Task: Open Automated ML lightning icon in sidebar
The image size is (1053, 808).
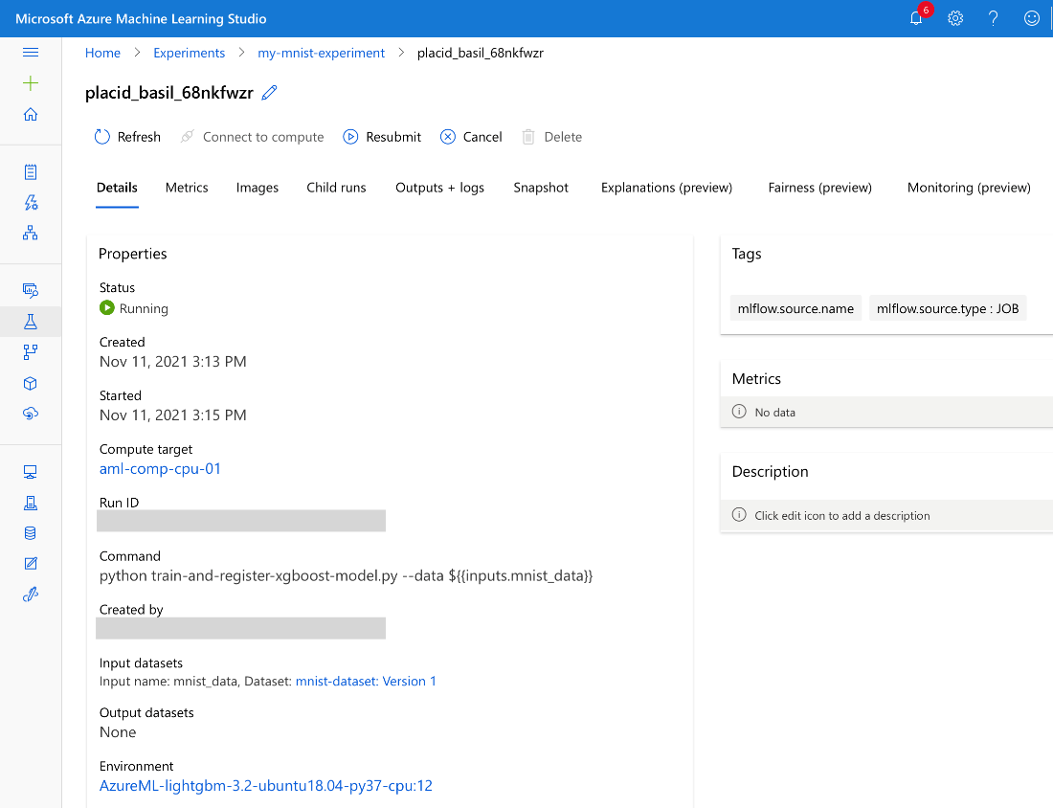Action: 31,202
